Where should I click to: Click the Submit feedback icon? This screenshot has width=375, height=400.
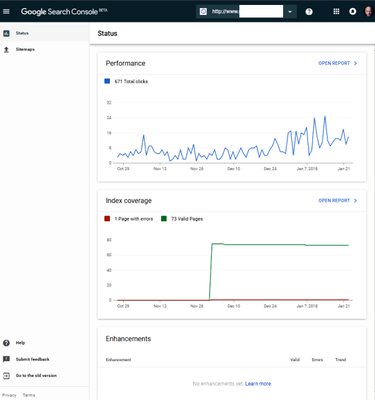point(6,359)
